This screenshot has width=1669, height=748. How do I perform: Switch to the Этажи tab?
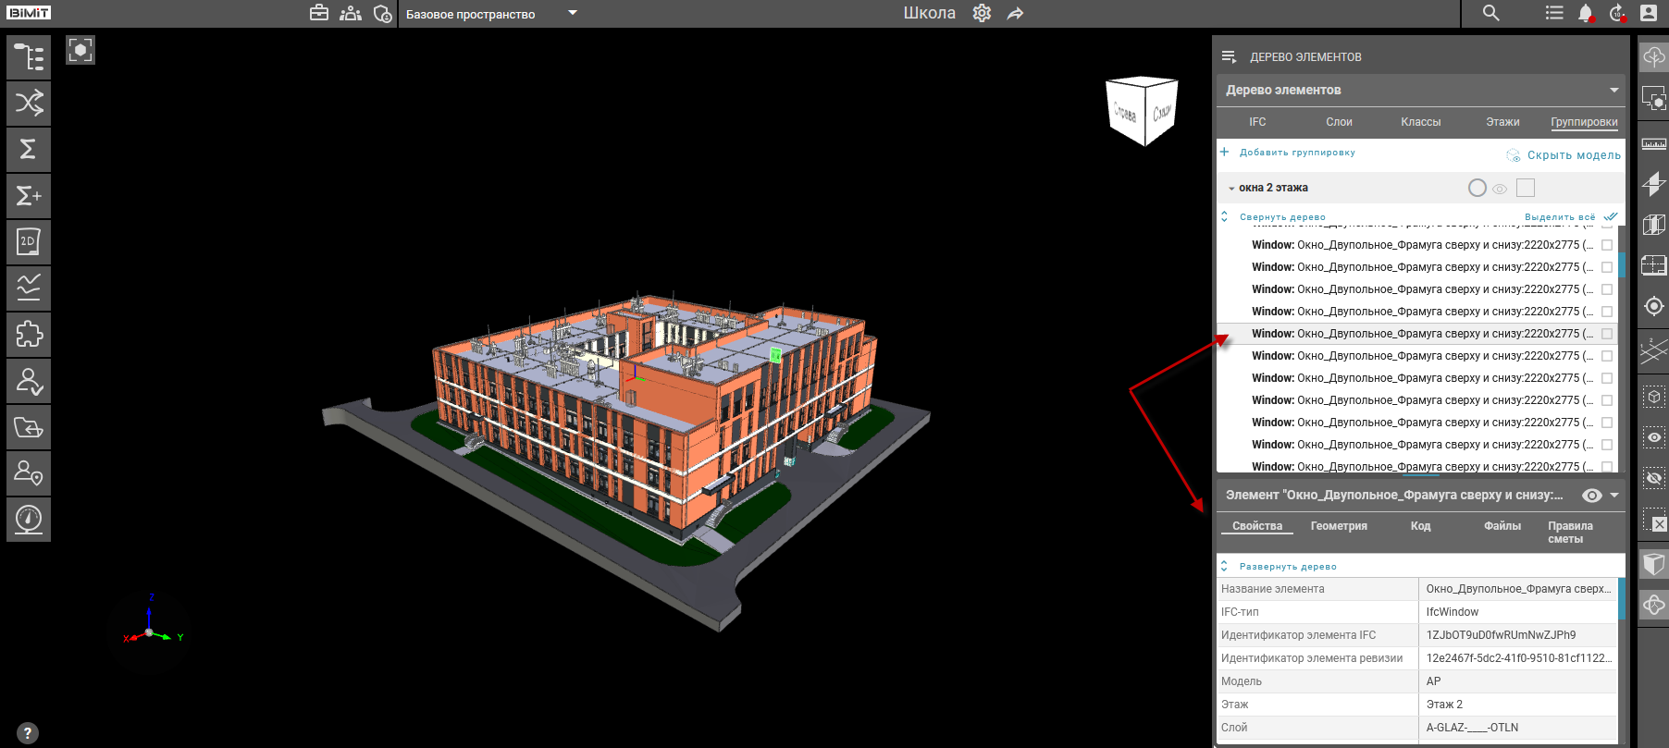[x=1502, y=122]
